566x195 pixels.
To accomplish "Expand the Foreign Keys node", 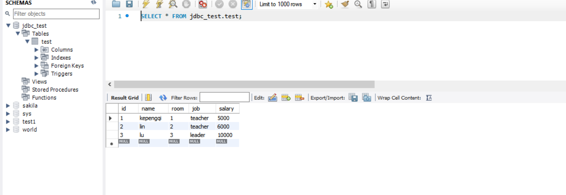I will [36, 66].
